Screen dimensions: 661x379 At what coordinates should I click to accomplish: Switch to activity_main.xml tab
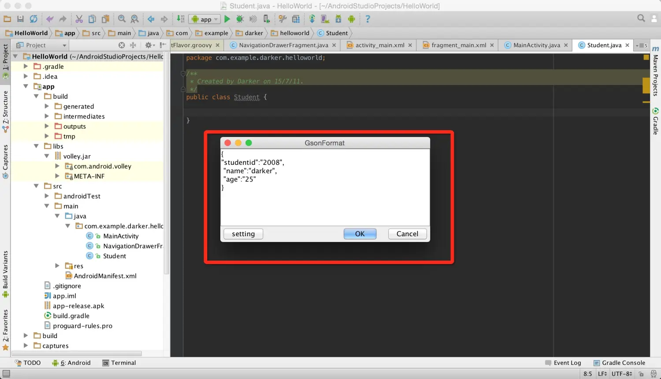click(379, 45)
